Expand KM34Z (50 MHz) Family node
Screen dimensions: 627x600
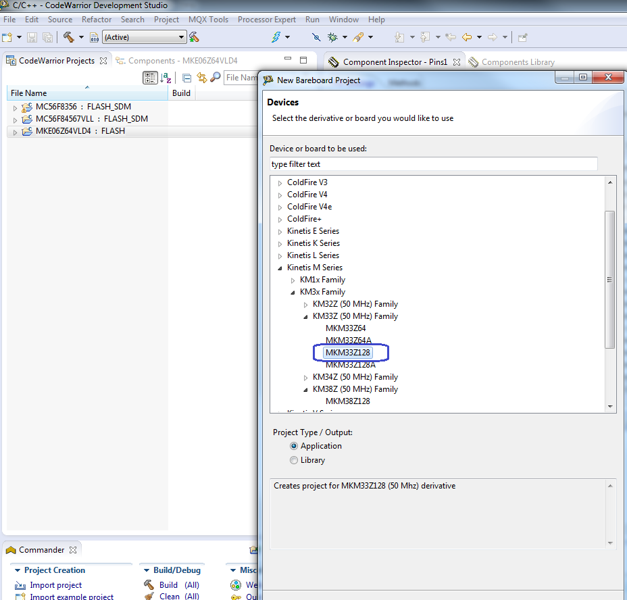[305, 378]
